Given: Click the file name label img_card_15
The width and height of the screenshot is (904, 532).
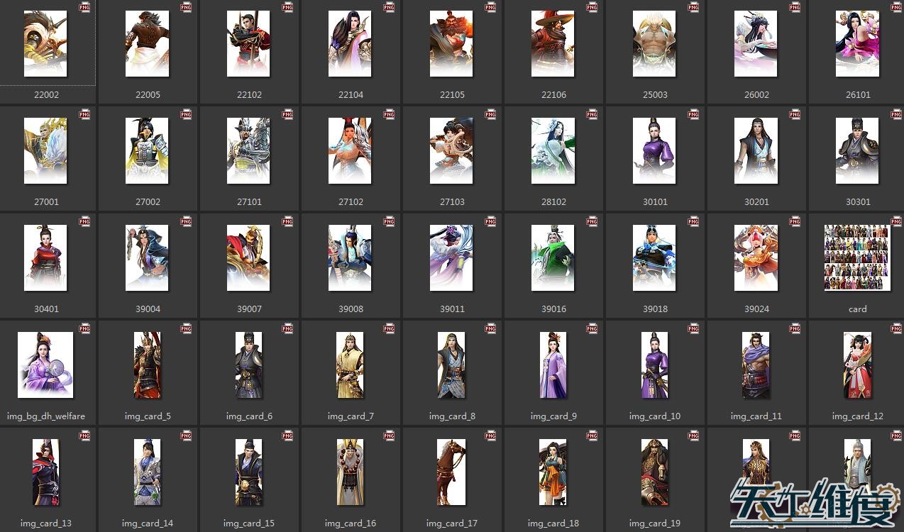Looking at the screenshot, I should (248, 523).
